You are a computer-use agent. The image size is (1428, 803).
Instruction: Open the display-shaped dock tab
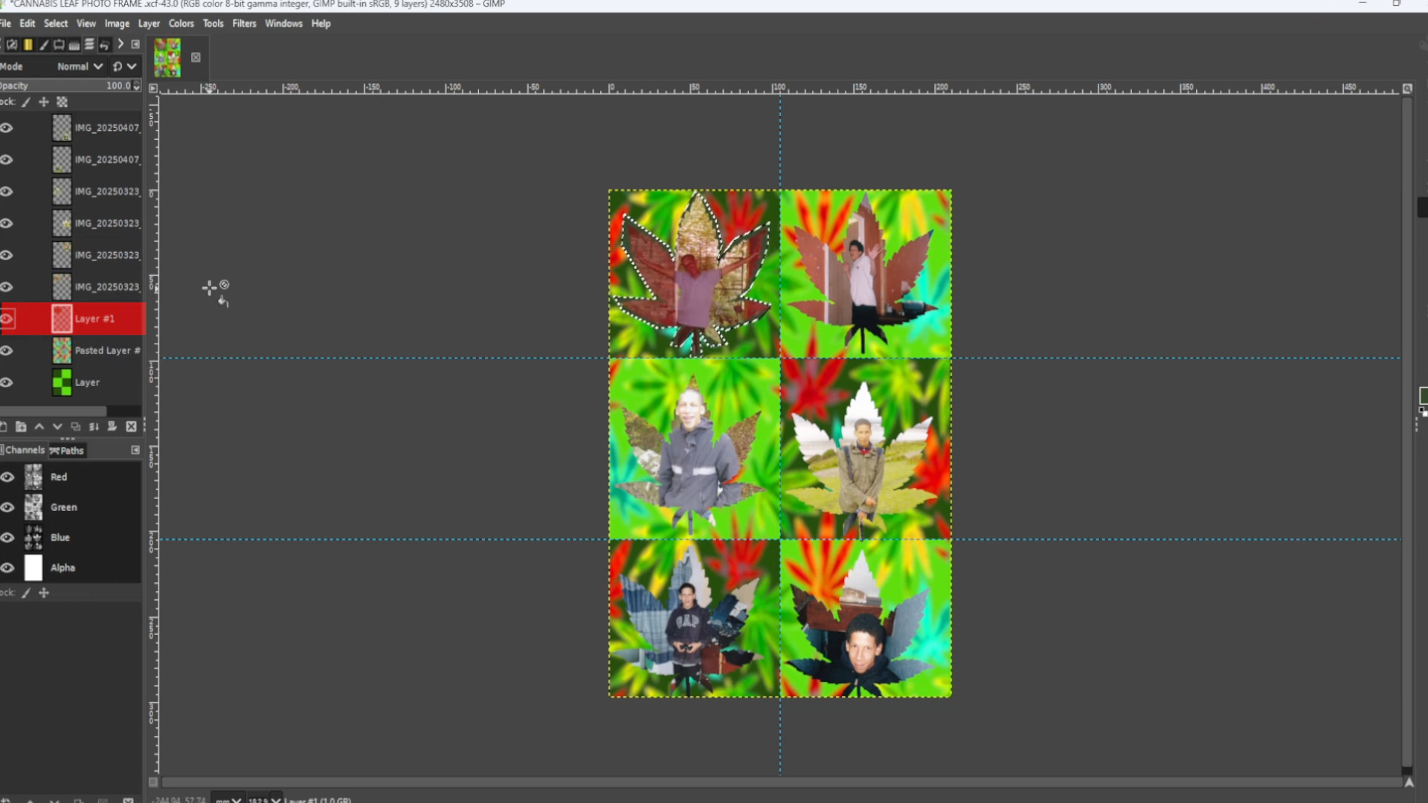(x=59, y=45)
